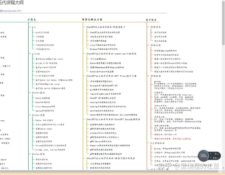Viewport: 225px width, 175px height.
Task: Click the 课程数据 branch node
Action: [x=156, y=76]
